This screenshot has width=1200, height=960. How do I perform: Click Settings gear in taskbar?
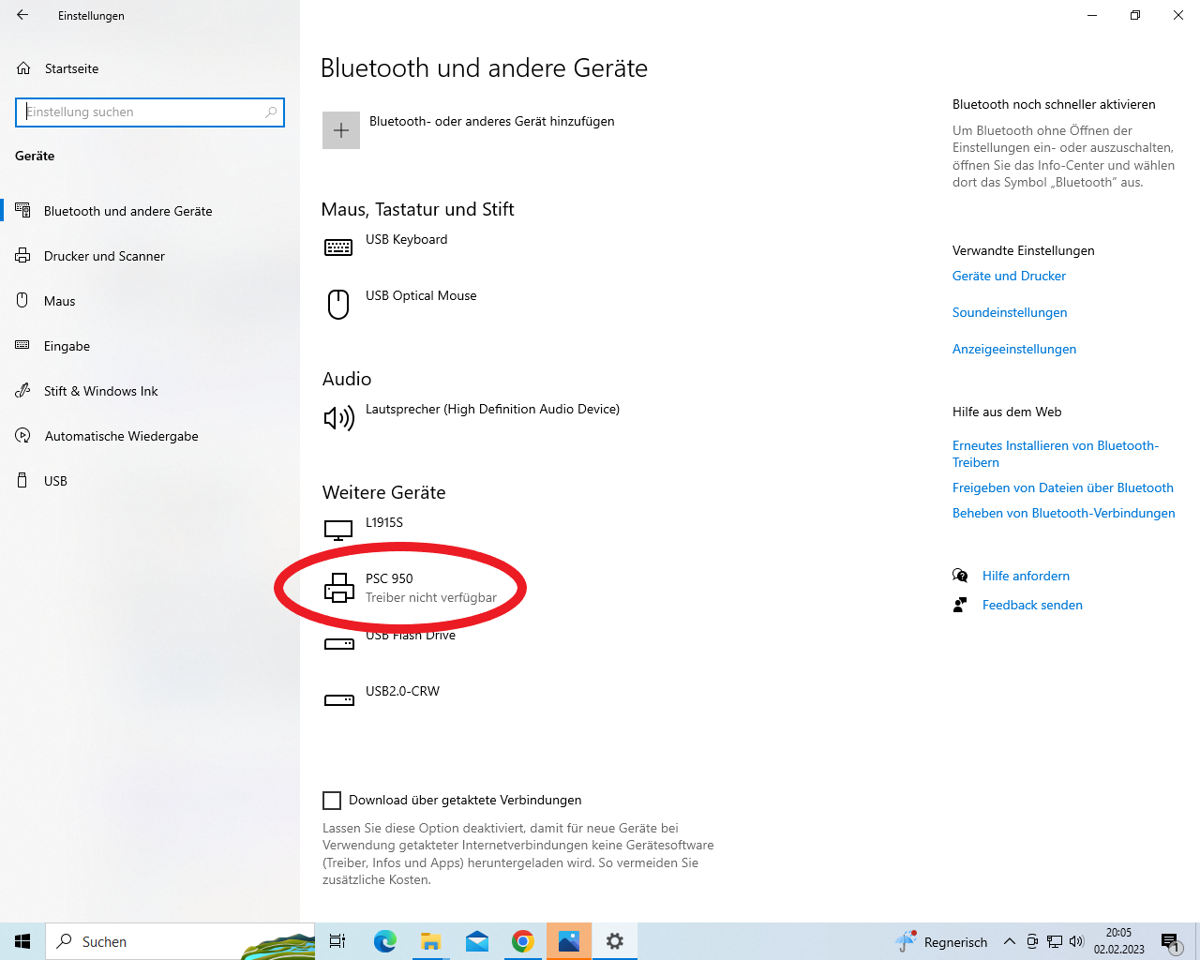point(615,941)
